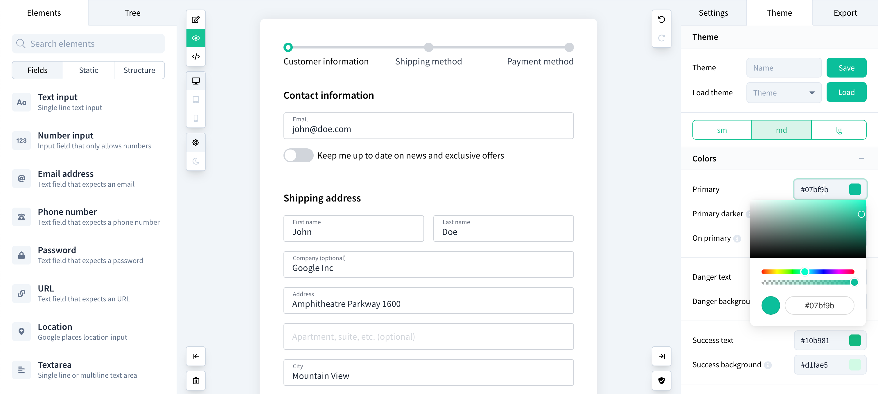Open the Export tab
The image size is (878, 394).
pyautogui.click(x=845, y=12)
